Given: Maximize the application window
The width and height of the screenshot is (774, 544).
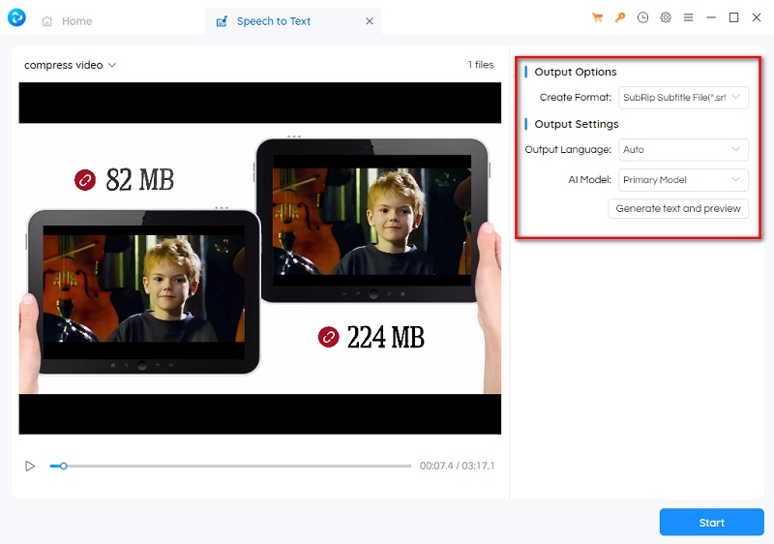Looking at the screenshot, I should coord(733,17).
